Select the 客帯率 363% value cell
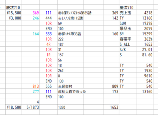Viewport: 158px width, 115px height. [x=145, y=39]
